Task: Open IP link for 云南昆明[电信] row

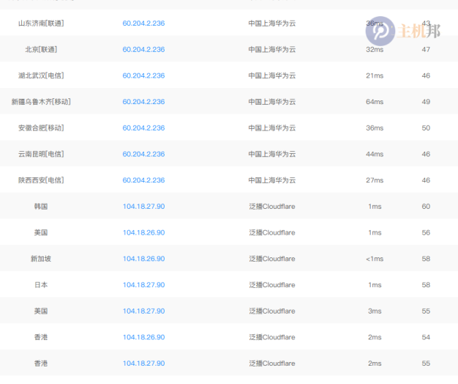Action: point(143,154)
